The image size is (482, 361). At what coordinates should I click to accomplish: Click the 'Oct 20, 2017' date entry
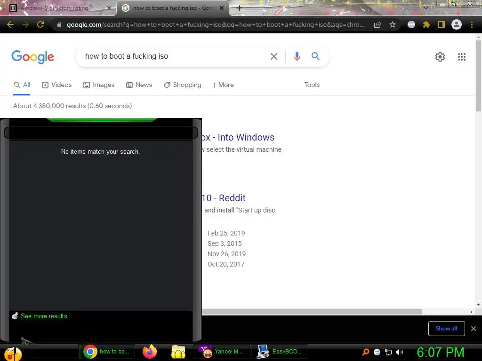coord(226,264)
